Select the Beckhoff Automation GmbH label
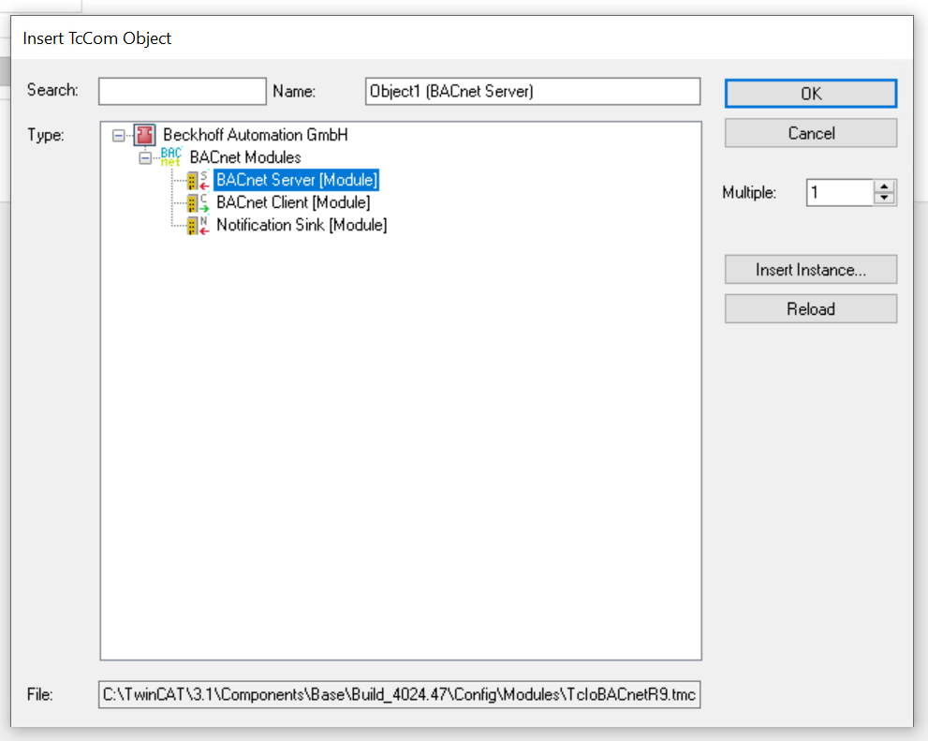This screenshot has height=741, width=928. (x=255, y=135)
